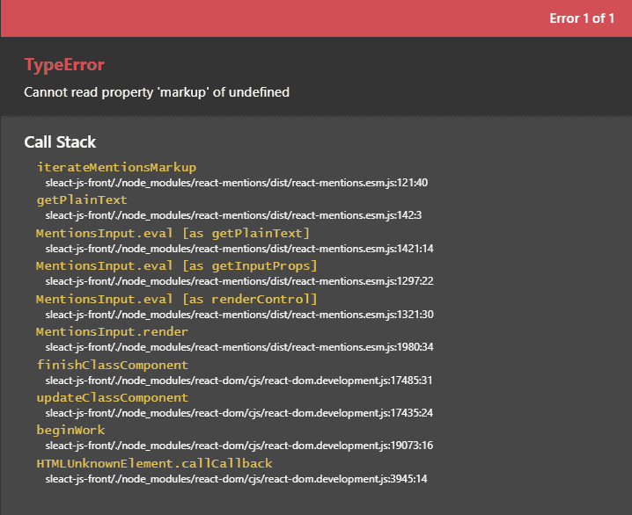Click the 'Error 1 of 1' counter
Screen dimensions: 632x515
tap(581, 18)
